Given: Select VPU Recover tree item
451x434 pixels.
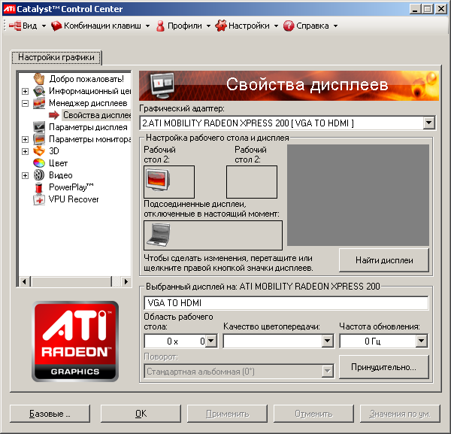Looking at the screenshot, I should pos(74,199).
